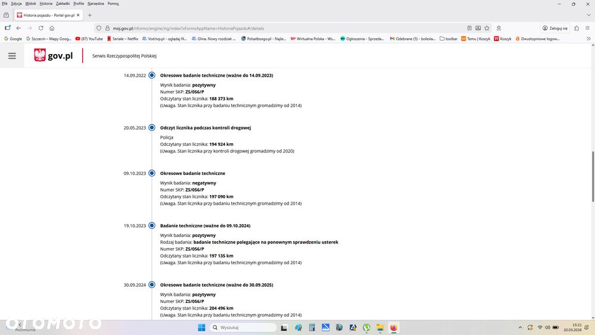Open the gov.pl hamburger menu
Image resolution: width=595 pixels, height=335 pixels.
(x=12, y=56)
